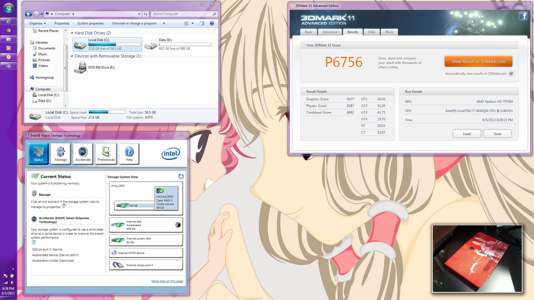Switch to the Advanced tab in 3DMark
Image resolution: width=534 pixels, height=300 pixels.
pos(330,32)
